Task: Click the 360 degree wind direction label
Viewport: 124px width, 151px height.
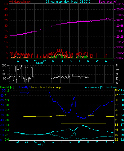Action: [4, 65]
